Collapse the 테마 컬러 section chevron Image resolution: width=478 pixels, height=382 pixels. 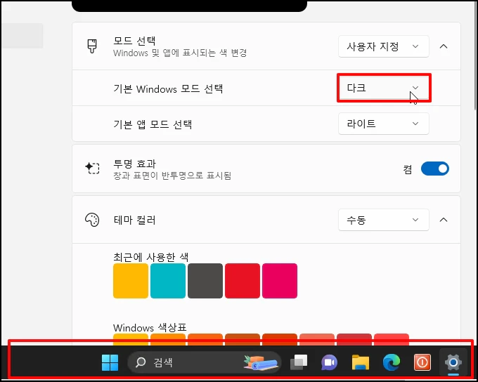coord(444,220)
